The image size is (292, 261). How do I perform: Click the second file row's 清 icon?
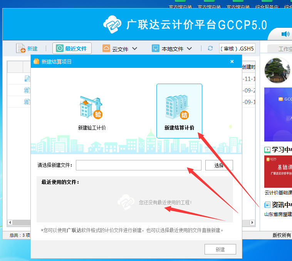[27, 90]
